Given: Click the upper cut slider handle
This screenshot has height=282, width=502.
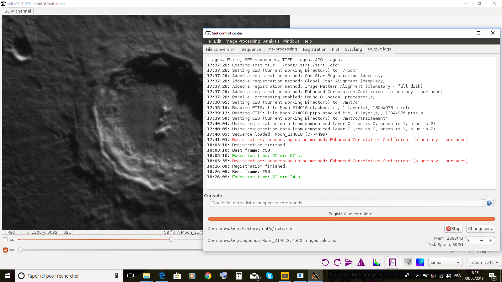Looking at the screenshot, I should [x=171, y=240].
